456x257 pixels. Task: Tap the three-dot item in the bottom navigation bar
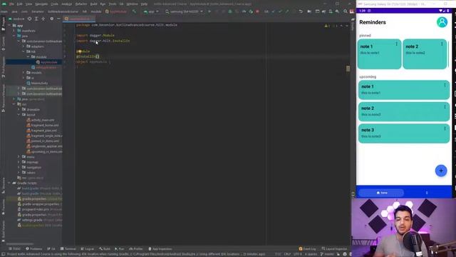(427, 193)
